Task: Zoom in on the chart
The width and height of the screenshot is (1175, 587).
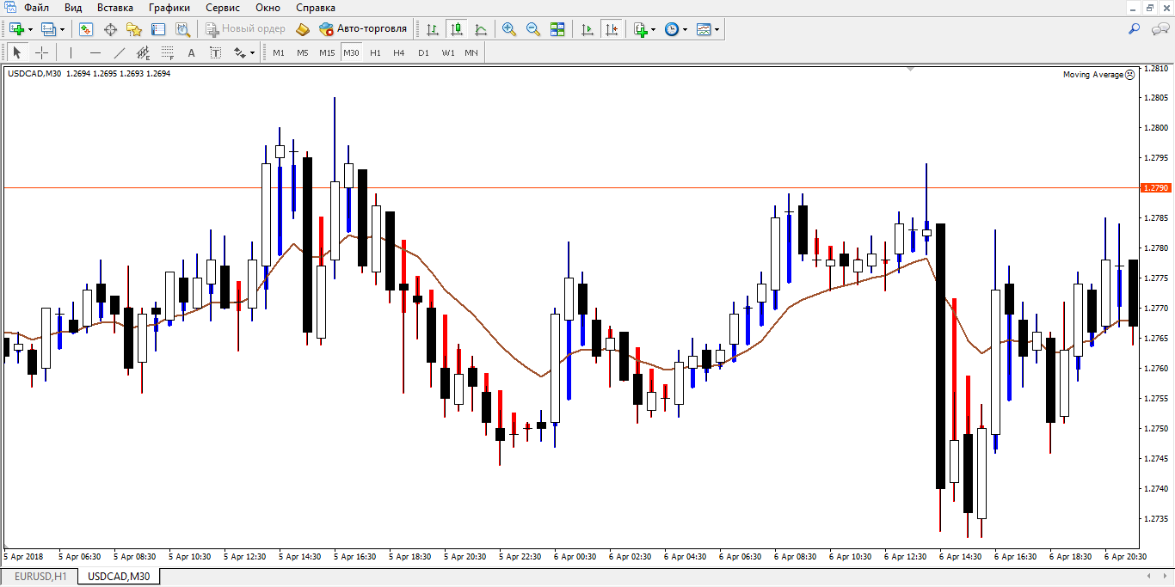Action: (x=509, y=29)
